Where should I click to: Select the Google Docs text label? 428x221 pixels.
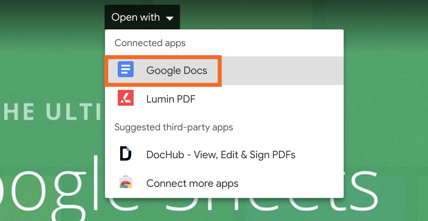[x=177, y=71]
